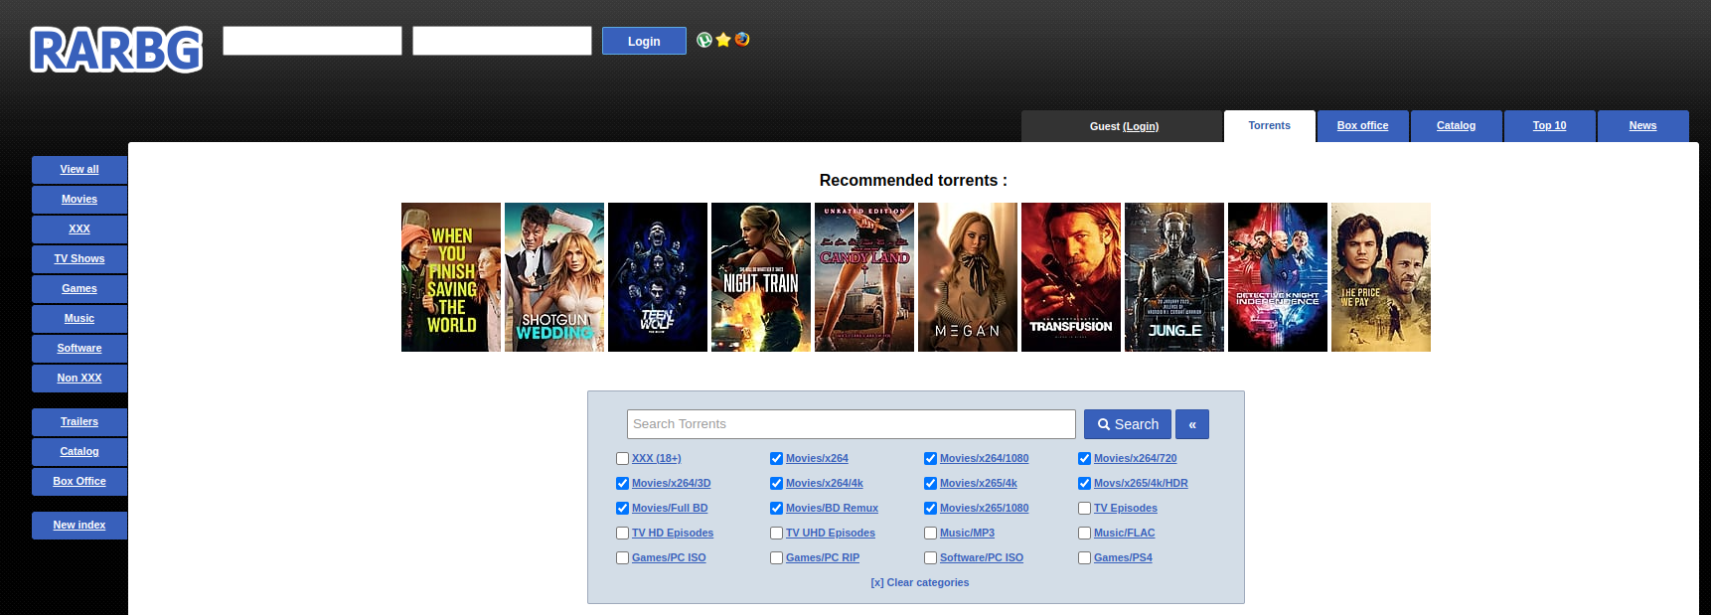Viewport: 1711px width, 615px height.
Task: Check the TV Episodes checkbox
Action: point(1085,509)
